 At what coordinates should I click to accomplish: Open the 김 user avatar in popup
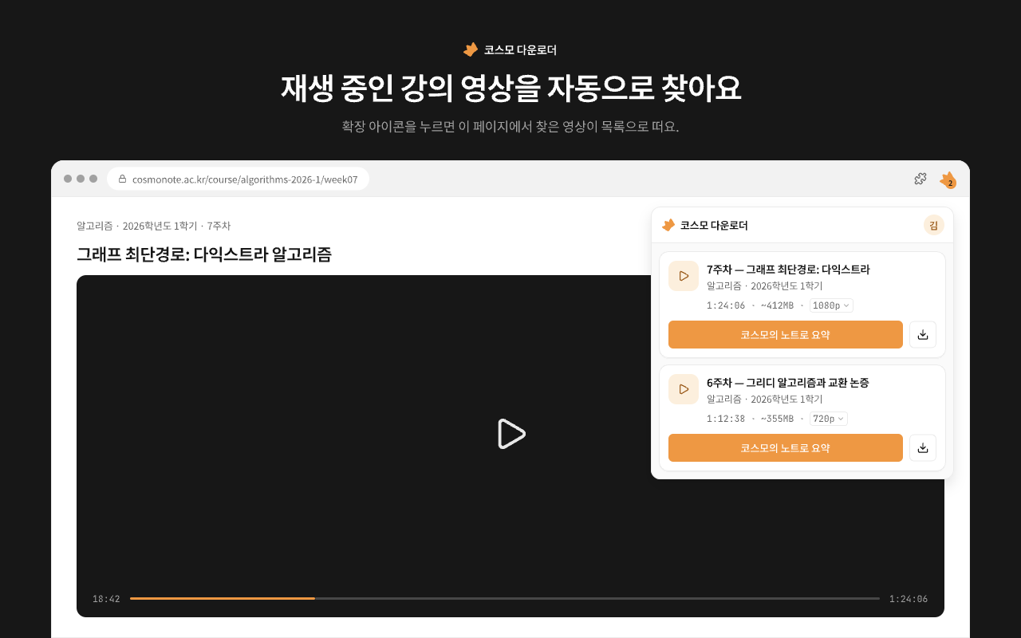(934, 225)
